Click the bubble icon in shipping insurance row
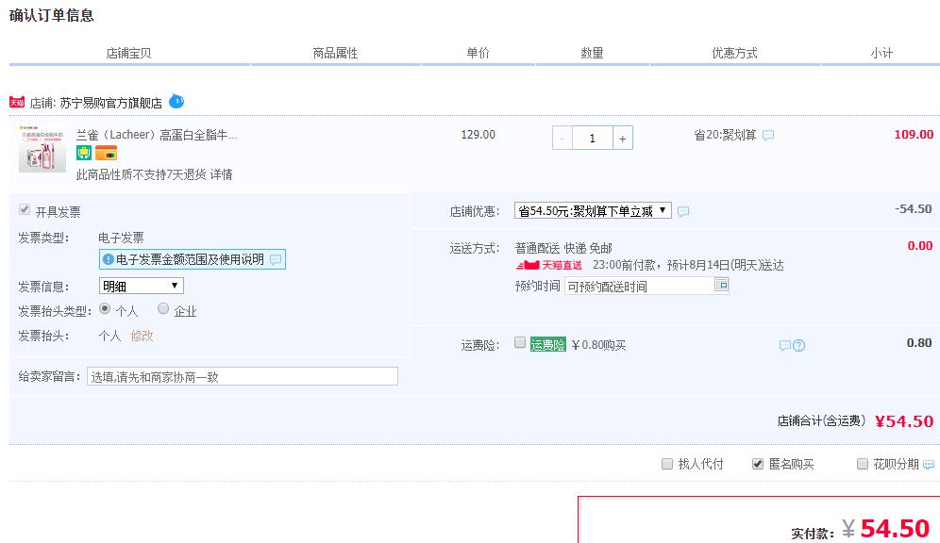940x543 pixels. (x=784, y=345)
